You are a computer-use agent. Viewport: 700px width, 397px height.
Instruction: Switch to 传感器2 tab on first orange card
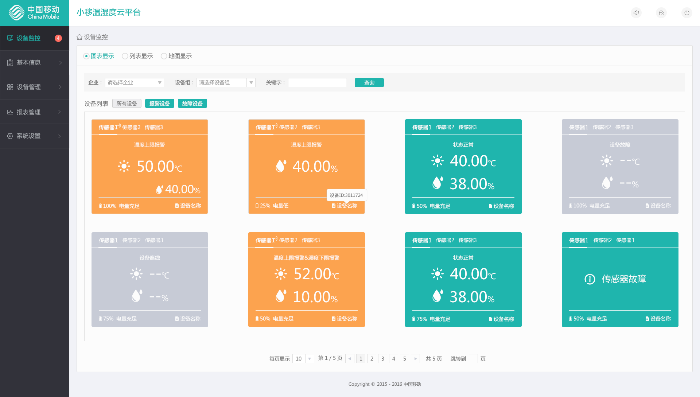tap(131, 127)
